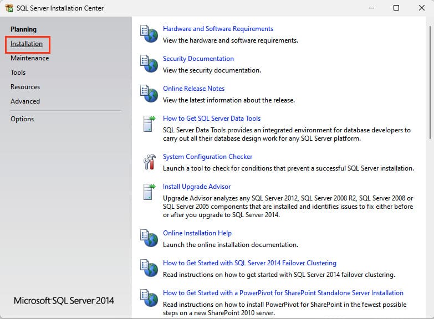The width and height of the screenshot is (434, 319).
Task: Open the Install Upgrade Advisor link
Action: click(197, 187)
